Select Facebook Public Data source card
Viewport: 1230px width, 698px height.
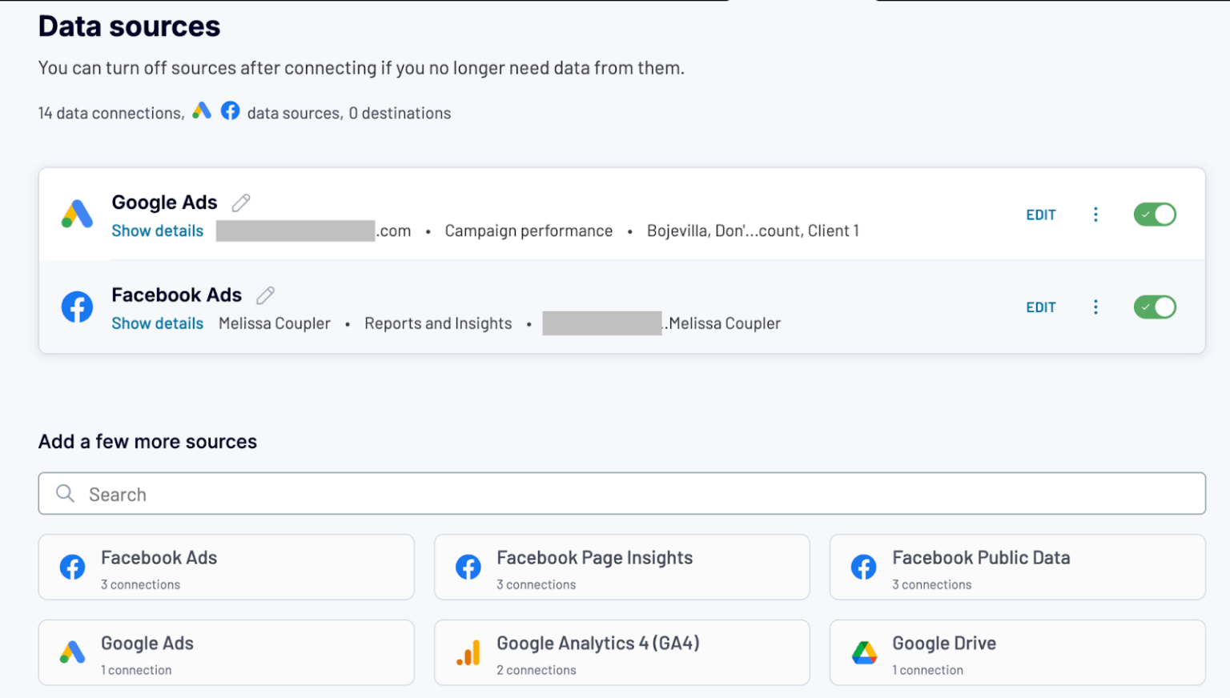(1017, 568)
